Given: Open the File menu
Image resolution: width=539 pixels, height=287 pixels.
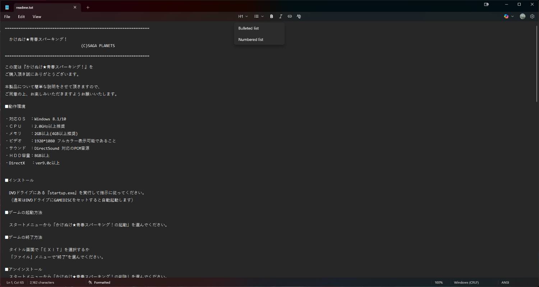Looking at the screenshot, I should point(7,17).
